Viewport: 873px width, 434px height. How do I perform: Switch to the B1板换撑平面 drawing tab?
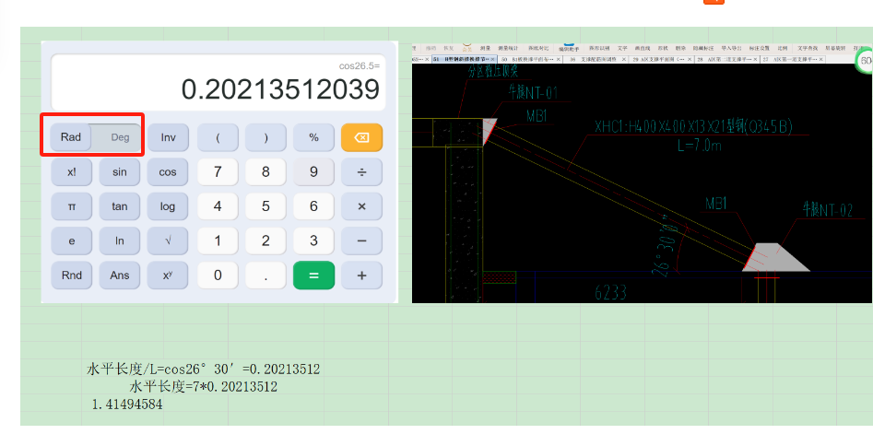[x=529, y=60]
